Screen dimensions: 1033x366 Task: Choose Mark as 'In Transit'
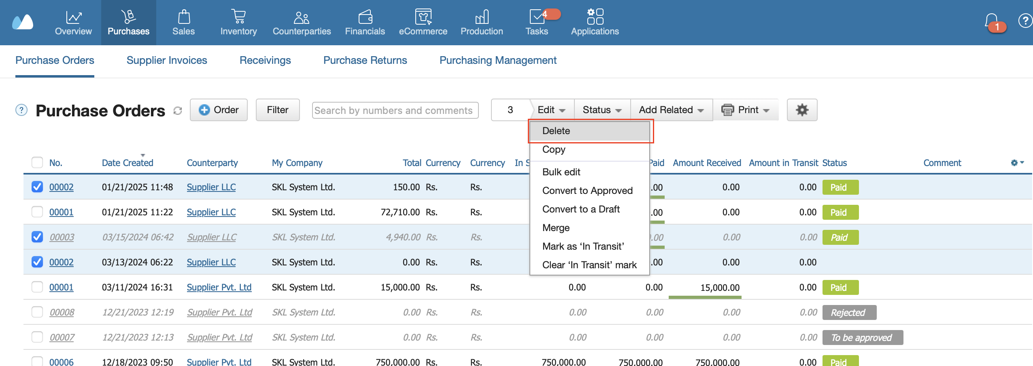(590, 246)
